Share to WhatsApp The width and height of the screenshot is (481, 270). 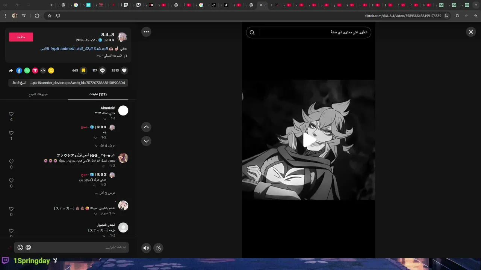click(27, 70)
